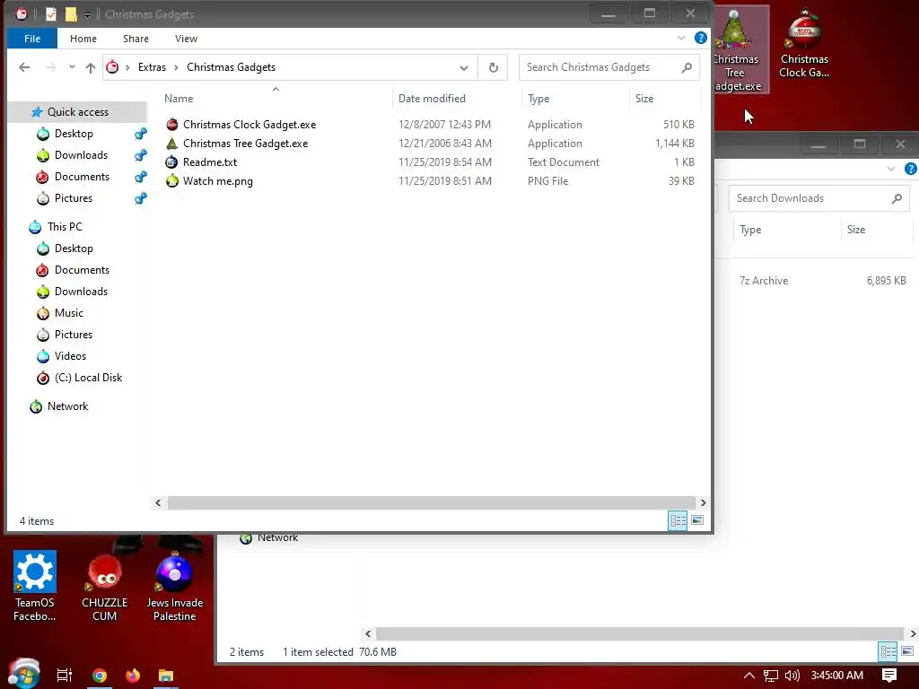The image size is (919, 689).
Task: Open Desktop under This PC
Action: (x=74, y=249)
